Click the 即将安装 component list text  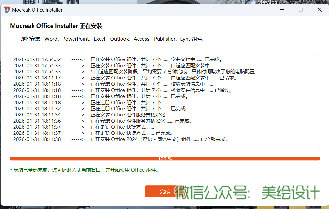coord(112,39)
